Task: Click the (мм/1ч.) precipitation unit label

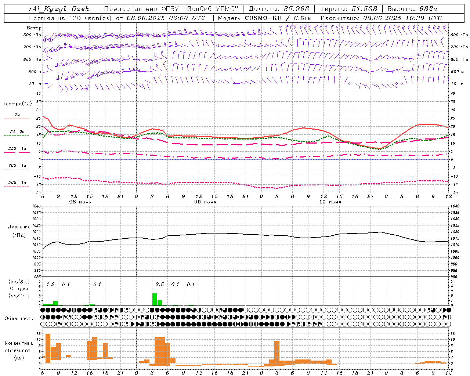Action: point(19,296)
